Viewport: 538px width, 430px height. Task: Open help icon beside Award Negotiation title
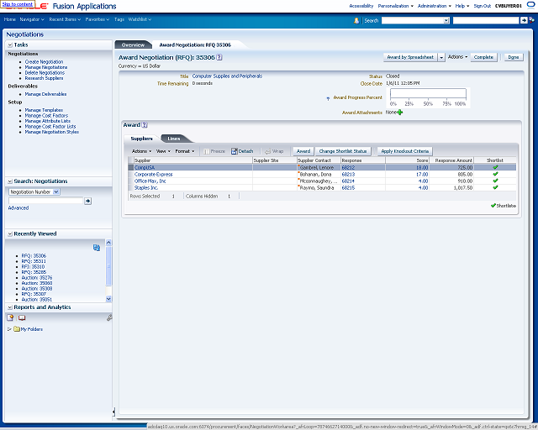point(219,57)
